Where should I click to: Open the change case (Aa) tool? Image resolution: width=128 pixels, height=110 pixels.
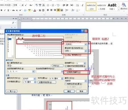point(31,5)
